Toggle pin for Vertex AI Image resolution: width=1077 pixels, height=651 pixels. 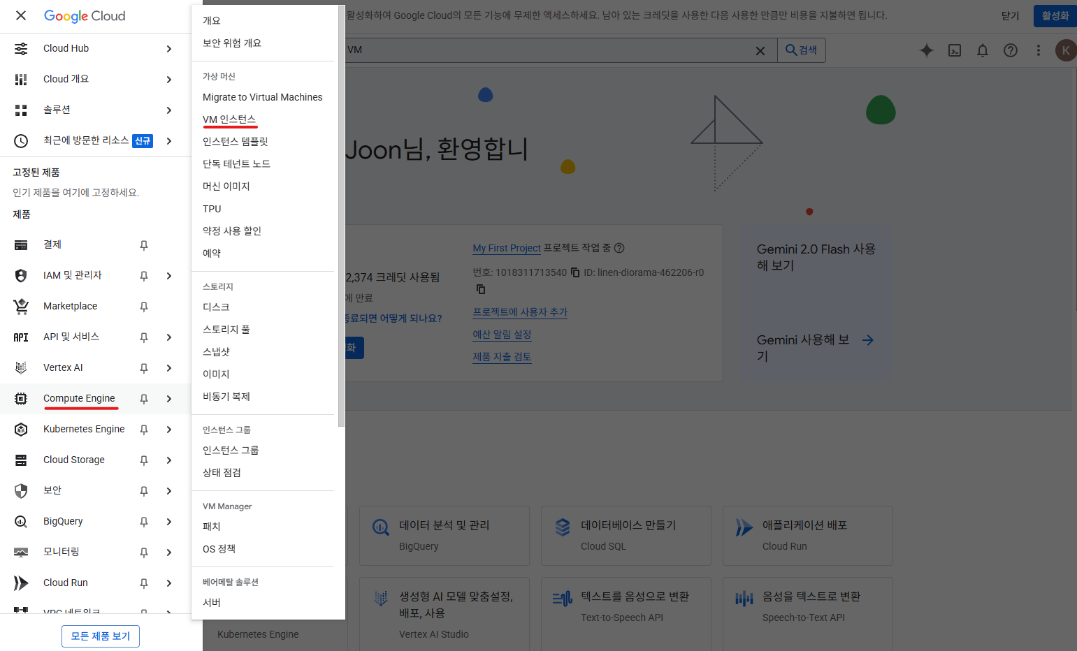point(144,368)
